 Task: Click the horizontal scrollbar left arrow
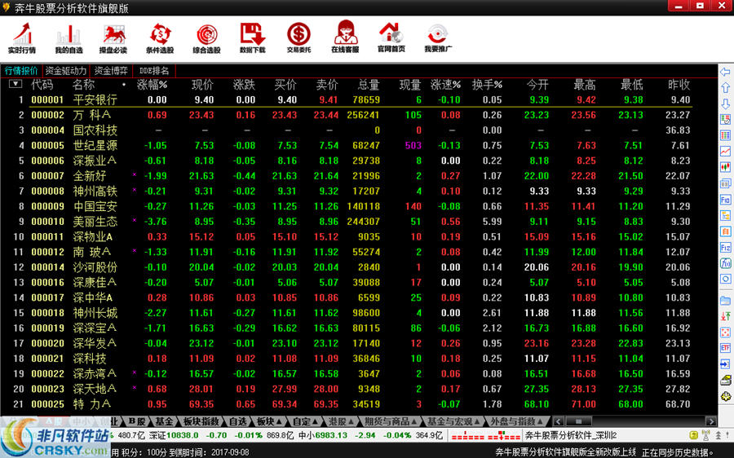558,421
